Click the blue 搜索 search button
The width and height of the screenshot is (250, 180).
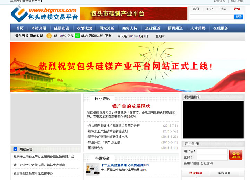(x=239, y=17)
